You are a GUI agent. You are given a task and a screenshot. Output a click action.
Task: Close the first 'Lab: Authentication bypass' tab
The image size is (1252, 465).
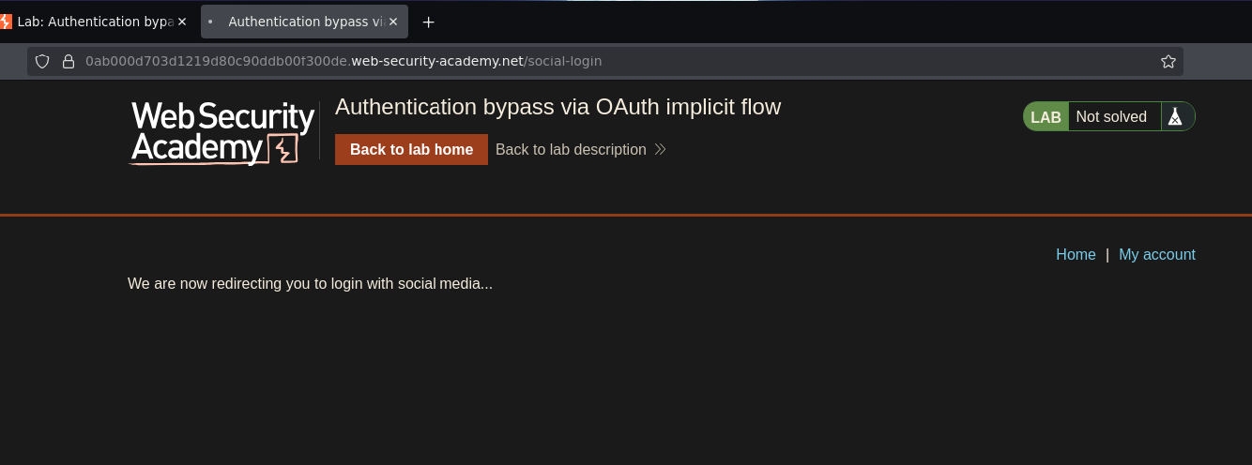pyautogui.click(x=182, y=22)
